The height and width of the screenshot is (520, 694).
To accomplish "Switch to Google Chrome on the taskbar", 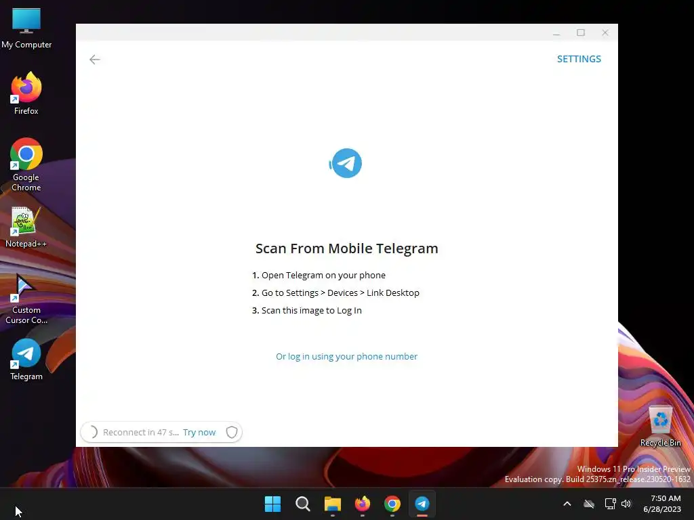I will [x=392, y=504].
